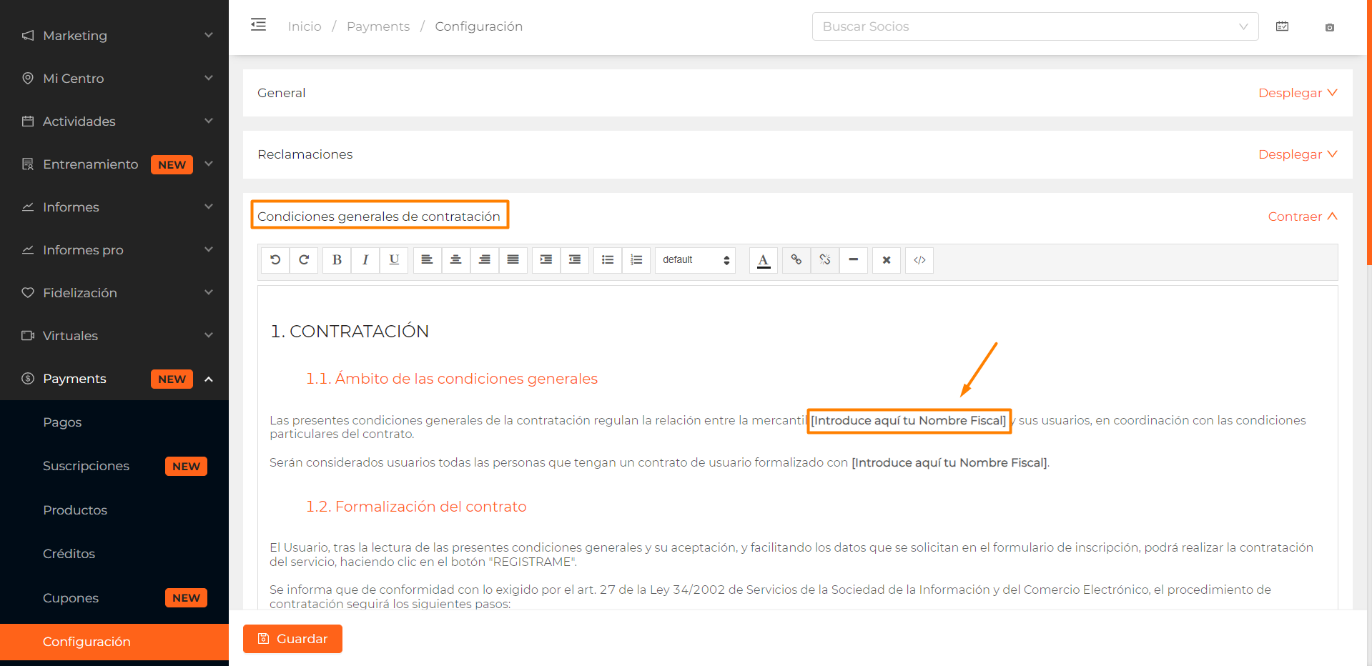Toggle bold formatting

click(x=337, y=260)
